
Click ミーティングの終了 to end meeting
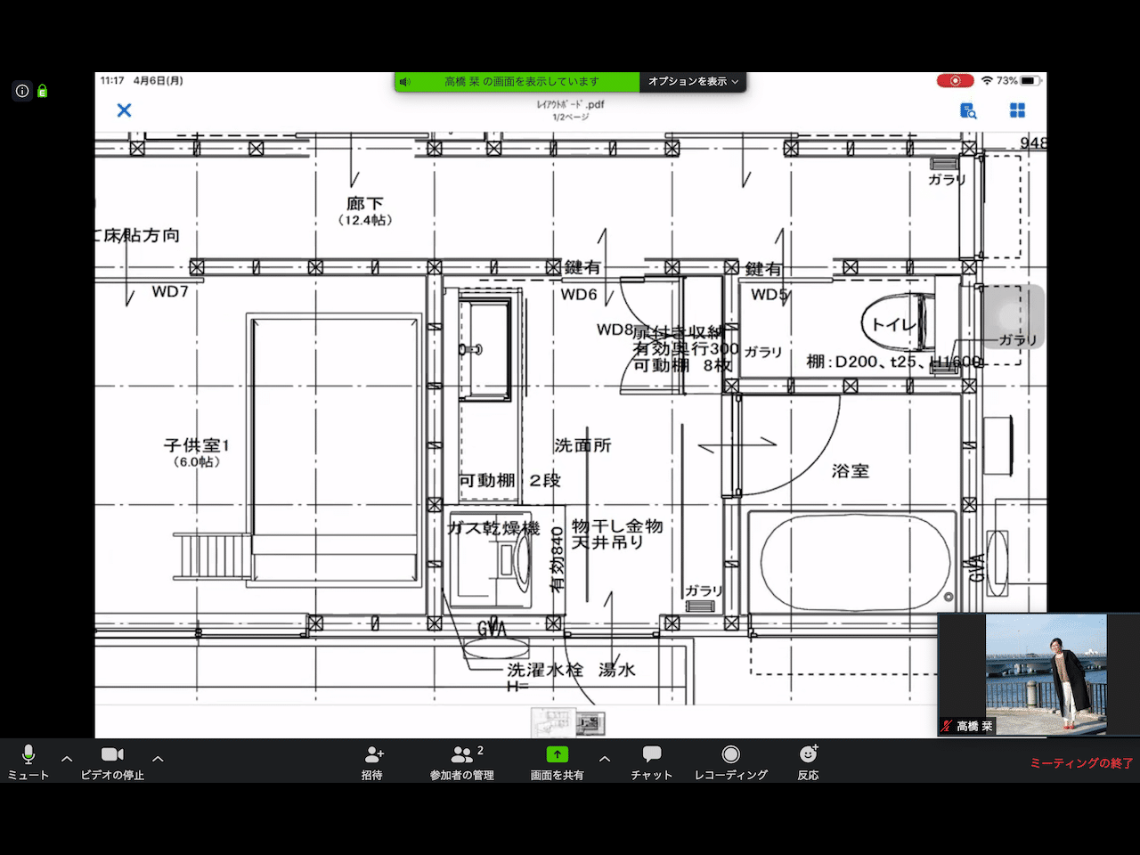(x=1080, y=763)
